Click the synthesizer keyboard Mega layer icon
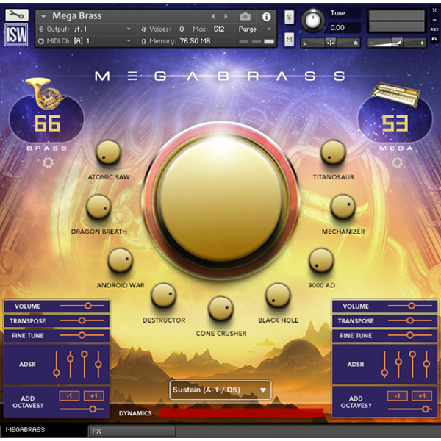 point(395,94)
